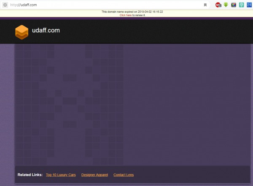This screenshot has height=186, width=253.
Task: Open the red ad blocker extension
Action: [x=218, y=5]
